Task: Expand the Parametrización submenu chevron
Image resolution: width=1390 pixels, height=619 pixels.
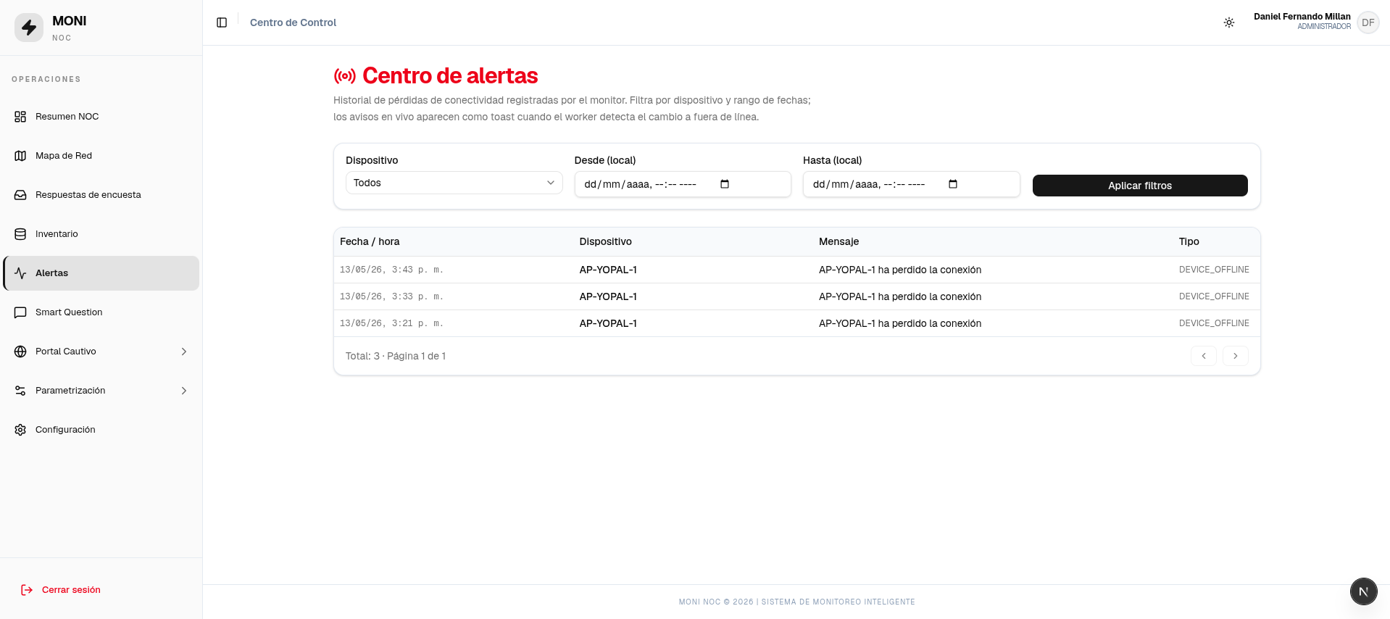Action: point(184,391)
